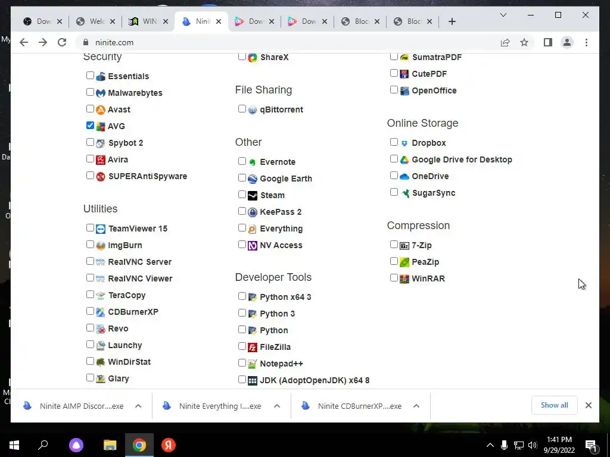Click the SUPERAntiSpyware icon
The width and height of the screenshot is (610, 457).
(x=100, y=176)
